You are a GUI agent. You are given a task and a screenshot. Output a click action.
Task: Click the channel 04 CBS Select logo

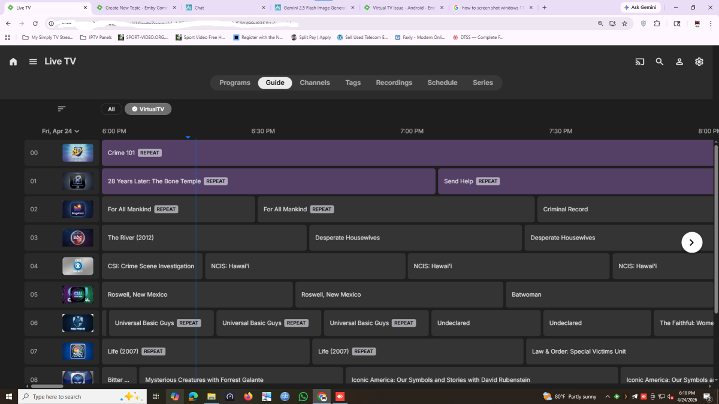[78, 266]
